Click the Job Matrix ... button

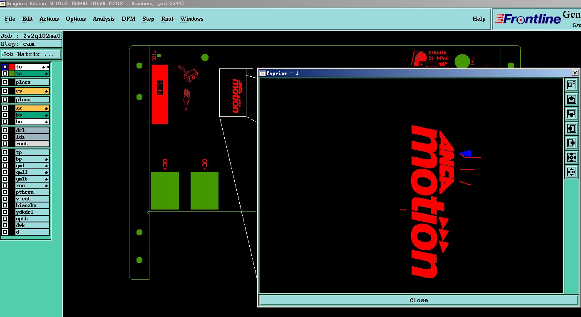pyautogui.click(x=31, y=54)
